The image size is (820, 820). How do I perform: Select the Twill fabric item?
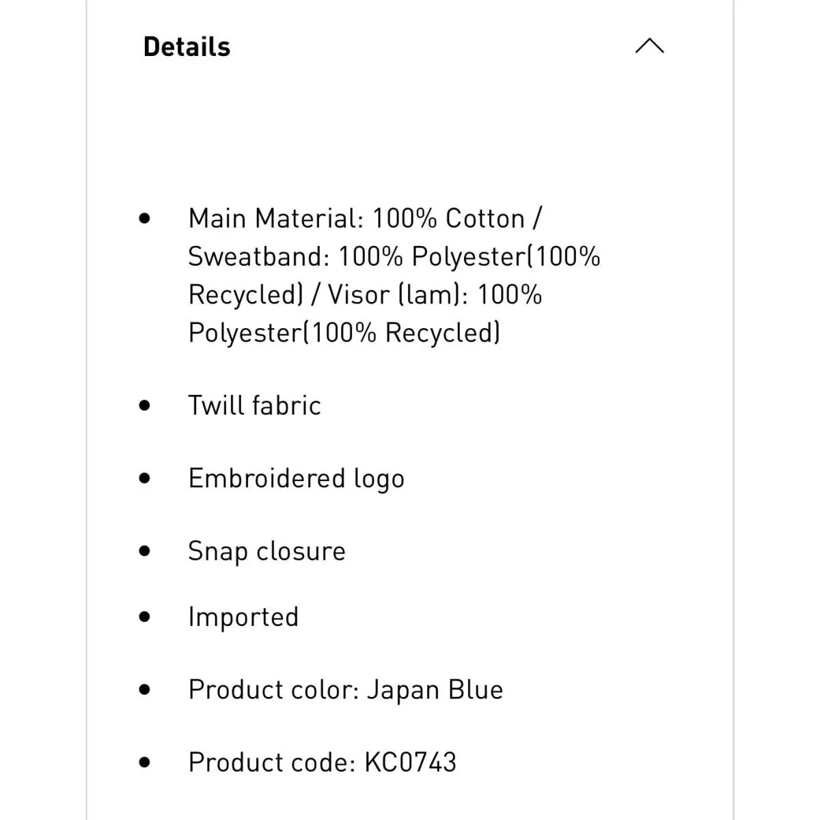[254, 405]
